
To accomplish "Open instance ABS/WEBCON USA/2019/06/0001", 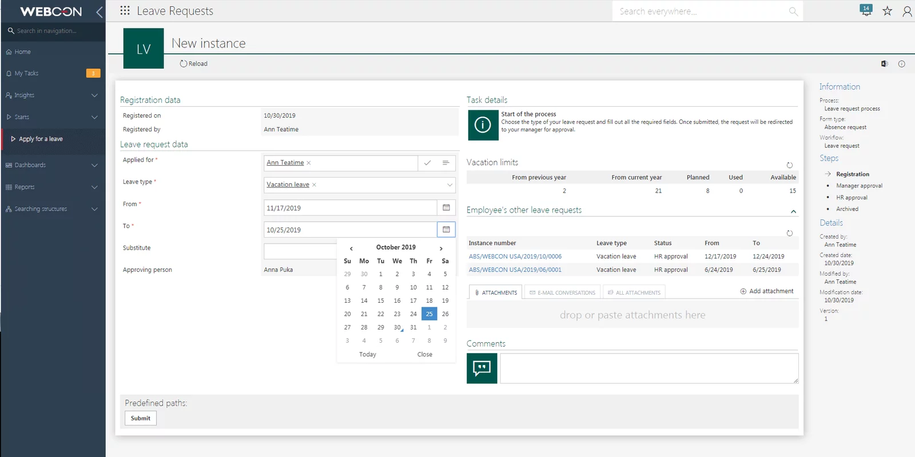I will click(x=515, y=270).
